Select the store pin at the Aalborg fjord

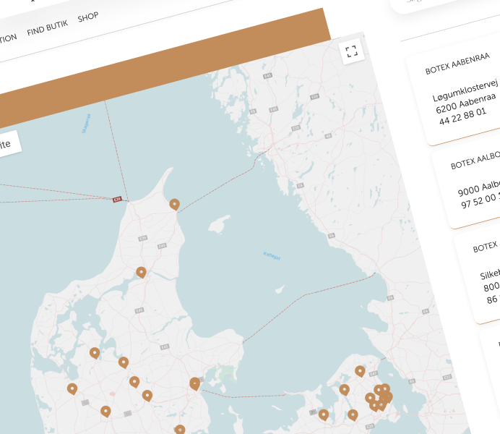pos(142,272)
